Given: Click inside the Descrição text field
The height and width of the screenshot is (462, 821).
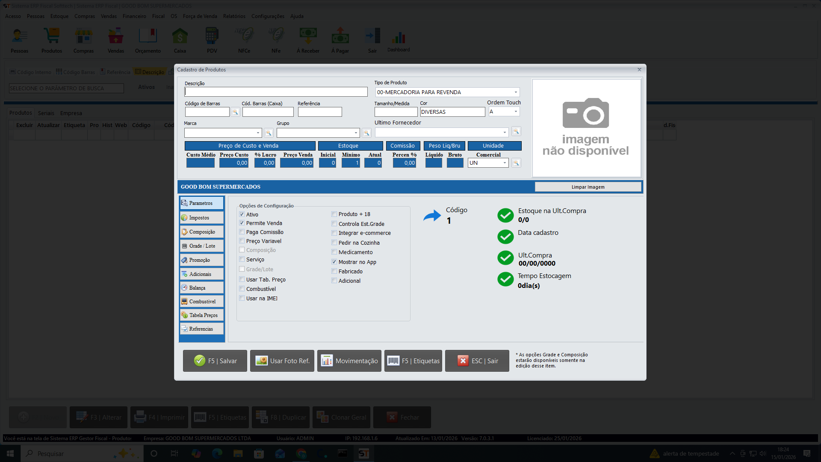Looking at the screenshot, I should pyautogui.click(x=276, y=92).
